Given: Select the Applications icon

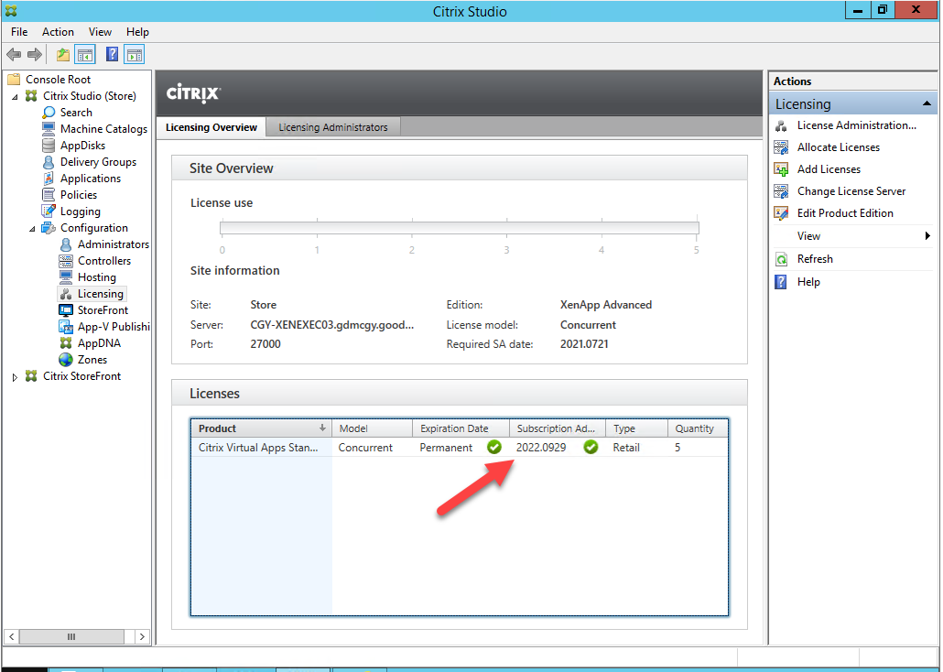Looking at the screenshot, I should pyautogui.click(x=49, y=179).
